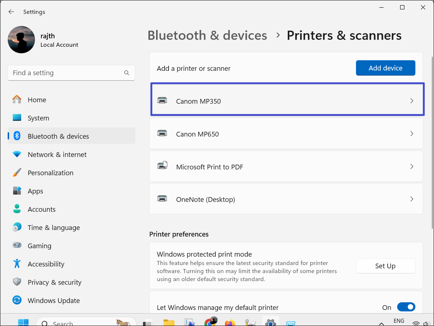Screen dimensions: 434x326
Task: Expand Microsoft Print to PDF chevron
Action: point(411,167)
